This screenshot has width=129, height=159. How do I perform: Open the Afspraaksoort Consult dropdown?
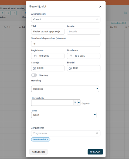[66, 19]
